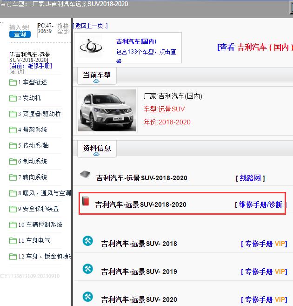Click the 吉利汽车-远景SUV- 2020 title
Viewport: 293px width, 306px height.
(x=139, y=299)
